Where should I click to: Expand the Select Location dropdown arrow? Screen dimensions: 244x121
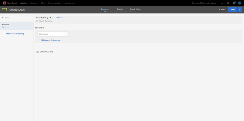[x=66, y=34]
